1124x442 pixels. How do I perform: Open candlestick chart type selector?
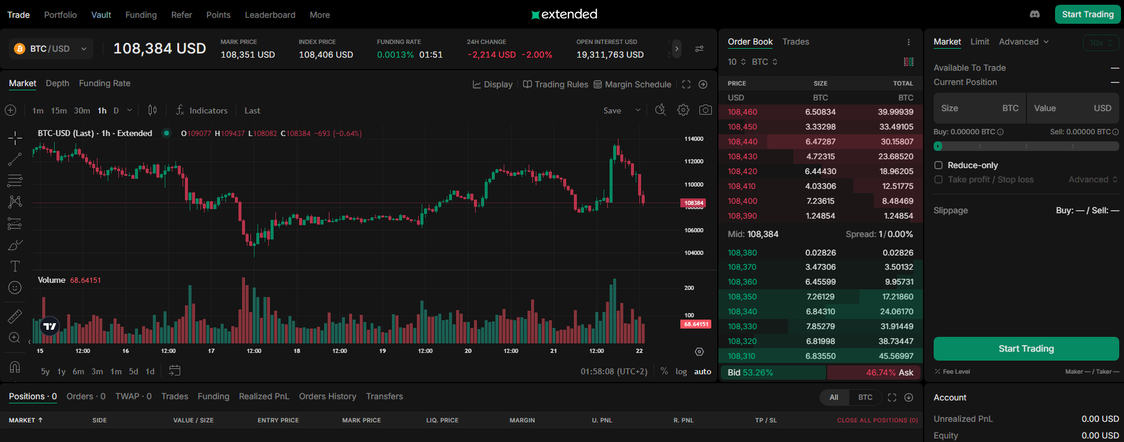click(x=152, y=110)
